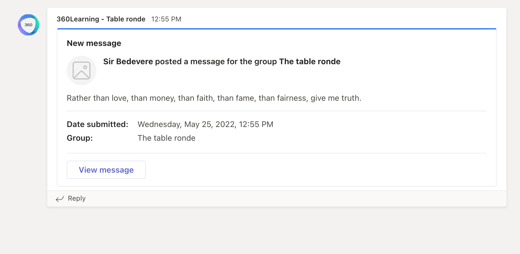Click the bold group name ending the headline
Viewport: 520px width, 254px height.
click(310, 62)
